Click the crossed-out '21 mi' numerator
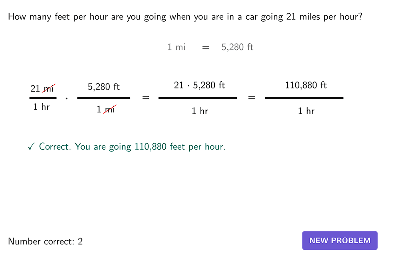The image size is (413, 258). (42, 88)
